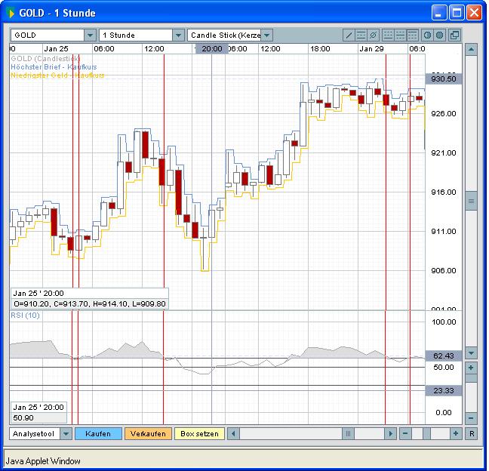The height and width of the screenshot is (471, 489).
Task: Click the 916.00 price axis label
Action: (x=444, y=192)
